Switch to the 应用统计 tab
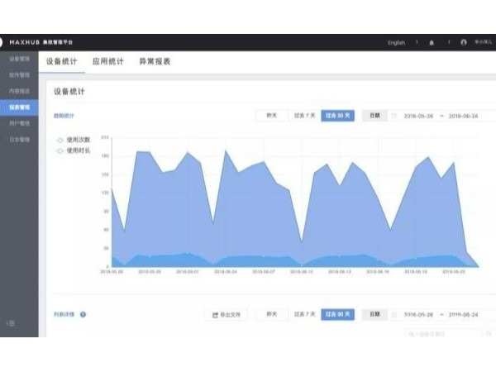The image size is (496, 372). pyautogui.click(x=108, y=61)
